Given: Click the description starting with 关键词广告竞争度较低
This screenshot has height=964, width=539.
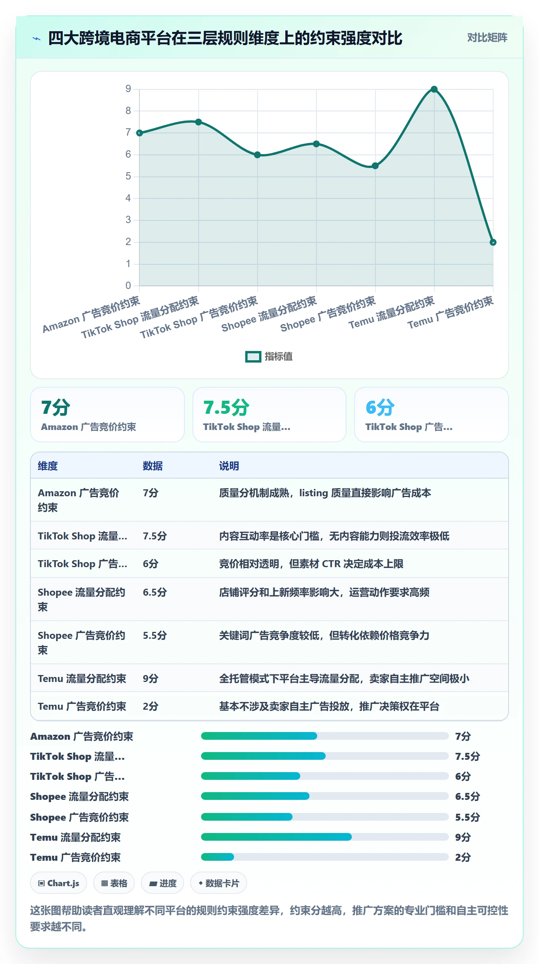Looking at the screenshot, I should click(324, 635).
